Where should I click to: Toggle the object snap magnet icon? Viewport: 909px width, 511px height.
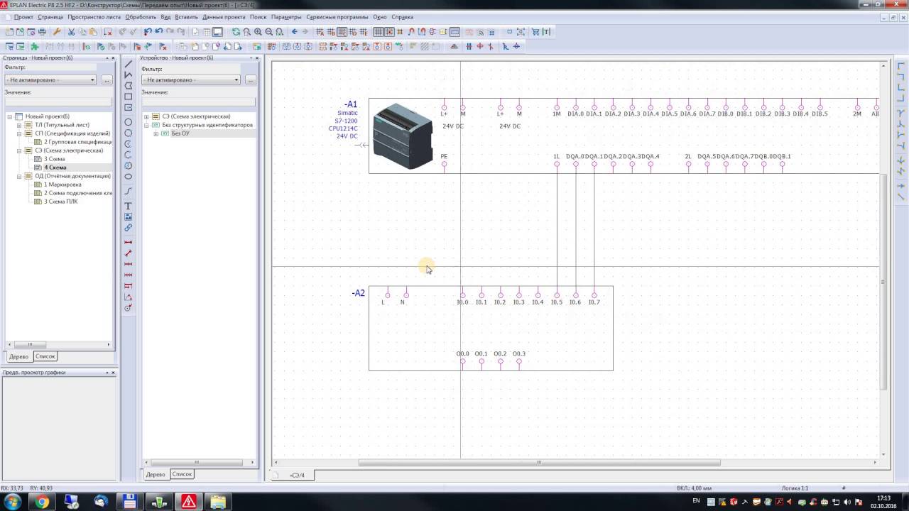coord(411,32)
